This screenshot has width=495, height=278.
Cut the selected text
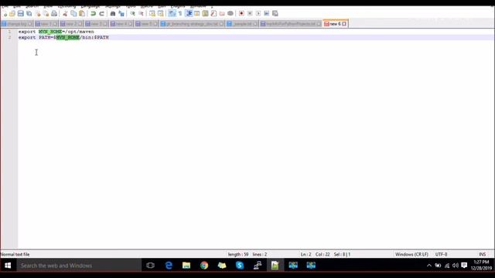(x=65, y=14)
